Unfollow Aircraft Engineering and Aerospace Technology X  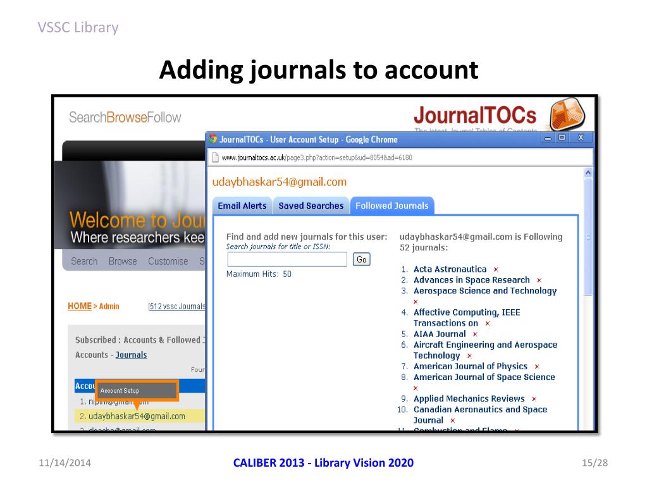(x=469, y=356)
